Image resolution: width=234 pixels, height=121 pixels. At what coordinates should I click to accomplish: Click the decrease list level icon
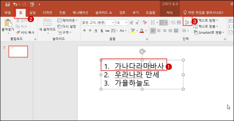point(173,23)
